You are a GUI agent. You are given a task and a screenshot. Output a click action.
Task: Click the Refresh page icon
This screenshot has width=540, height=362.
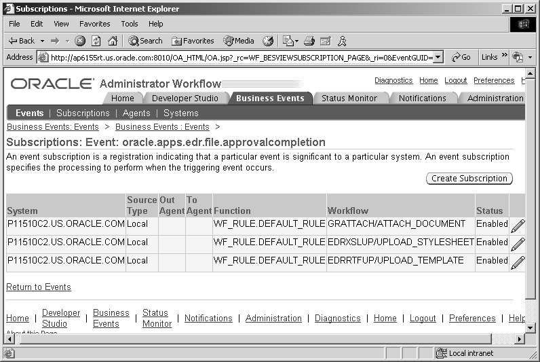pos(96,41)
